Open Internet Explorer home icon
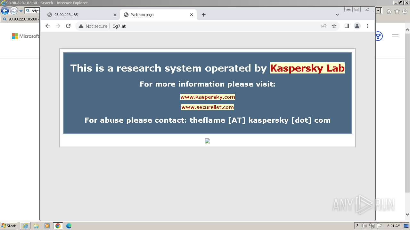This screenshot has width=410, height=230. pyautogui.click(x=389, y=11)
